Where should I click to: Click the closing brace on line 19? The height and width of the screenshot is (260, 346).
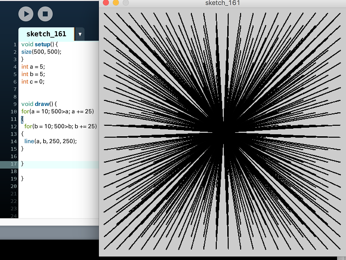pos(22,179)
